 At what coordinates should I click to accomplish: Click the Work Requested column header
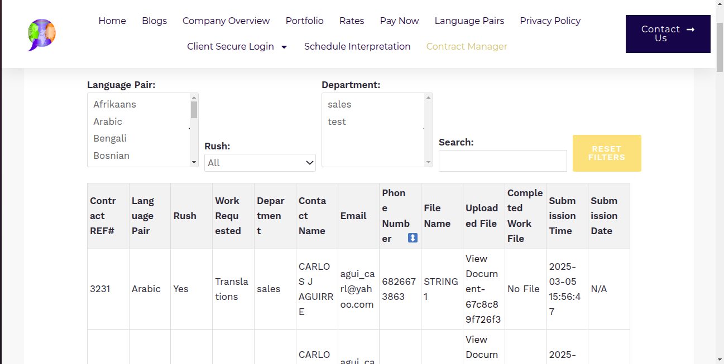pyautogui.click(x=233, y=216)
